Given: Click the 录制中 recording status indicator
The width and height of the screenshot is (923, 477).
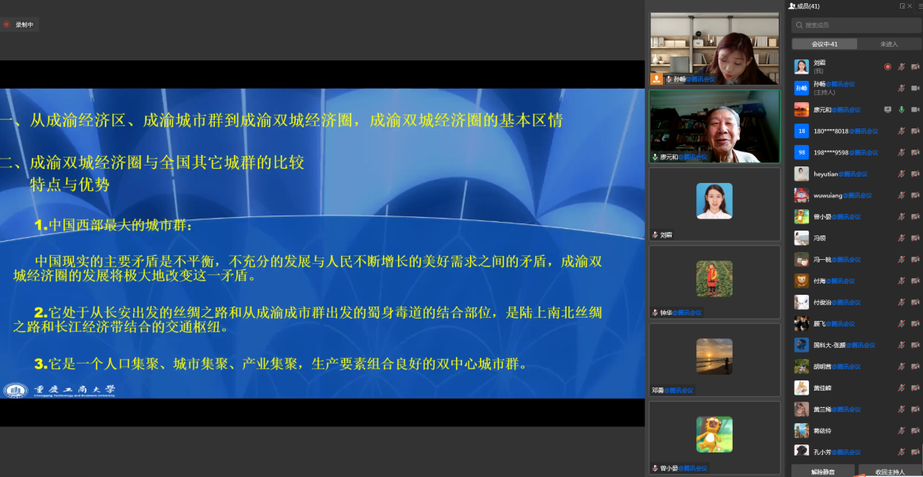Looking at the screenshot, I should 20,25.
